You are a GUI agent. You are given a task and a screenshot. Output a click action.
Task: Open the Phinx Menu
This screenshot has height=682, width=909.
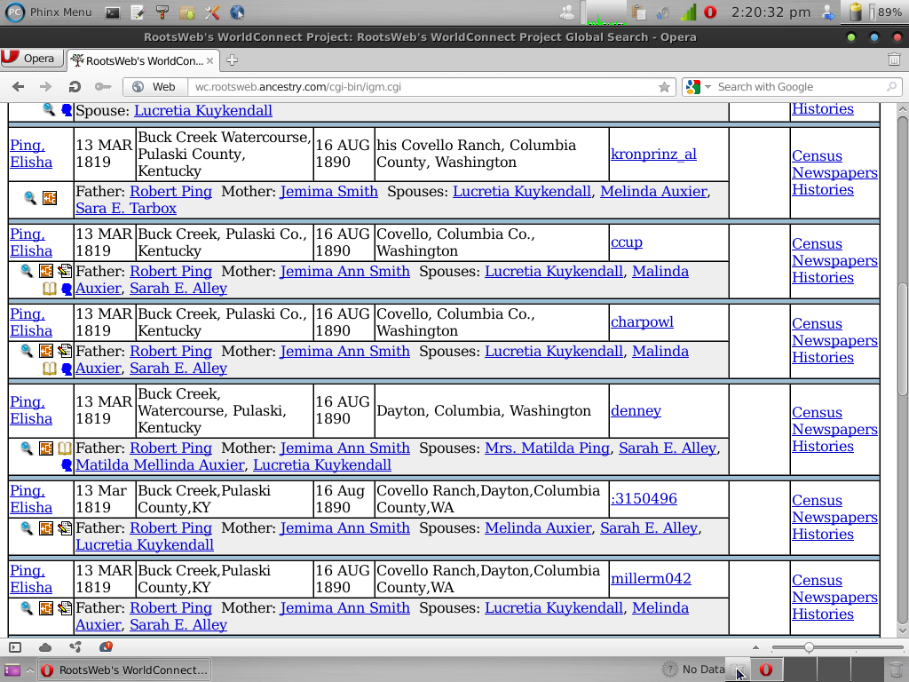point(49,12)
